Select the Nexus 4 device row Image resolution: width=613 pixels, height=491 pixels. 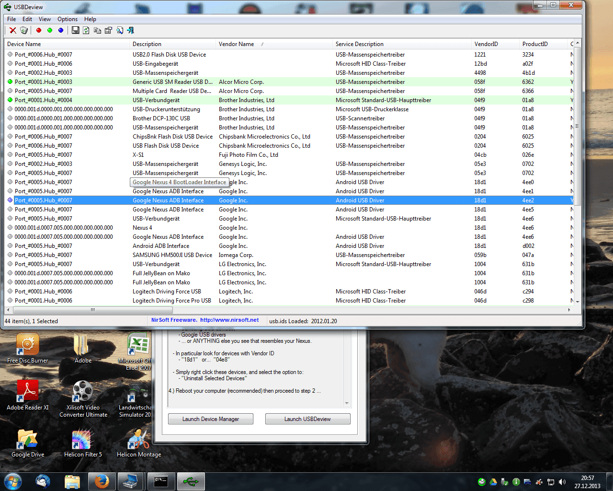(289, 228)
